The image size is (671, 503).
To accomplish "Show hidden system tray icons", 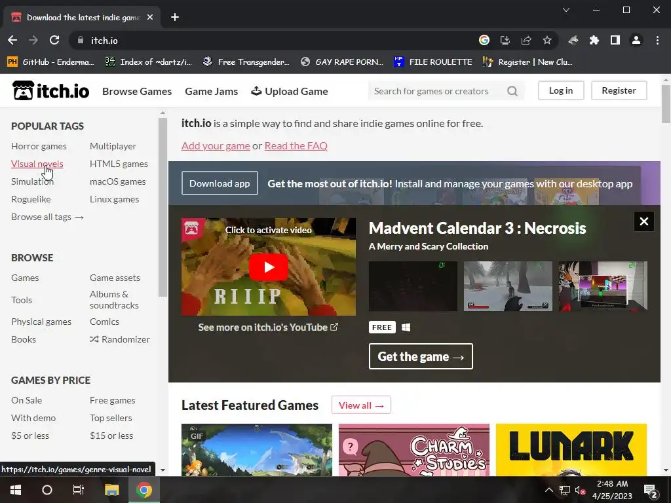I will pyautogui.click(x=548, y=490).
